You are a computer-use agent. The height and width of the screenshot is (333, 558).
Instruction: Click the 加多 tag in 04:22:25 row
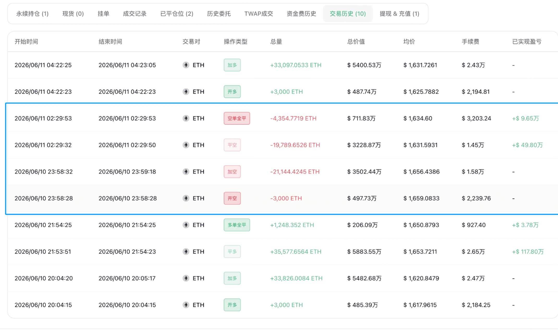click(x=232, y=65)
